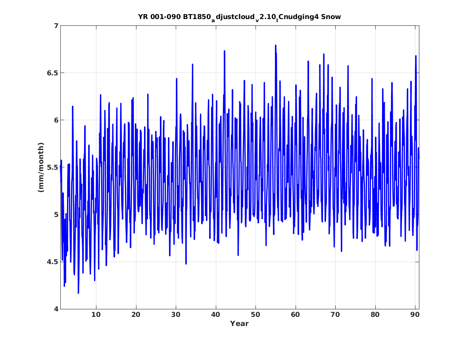463x347 pixels.
Task: Click the x-axis tick label '50'
Action: coord(256,315)
